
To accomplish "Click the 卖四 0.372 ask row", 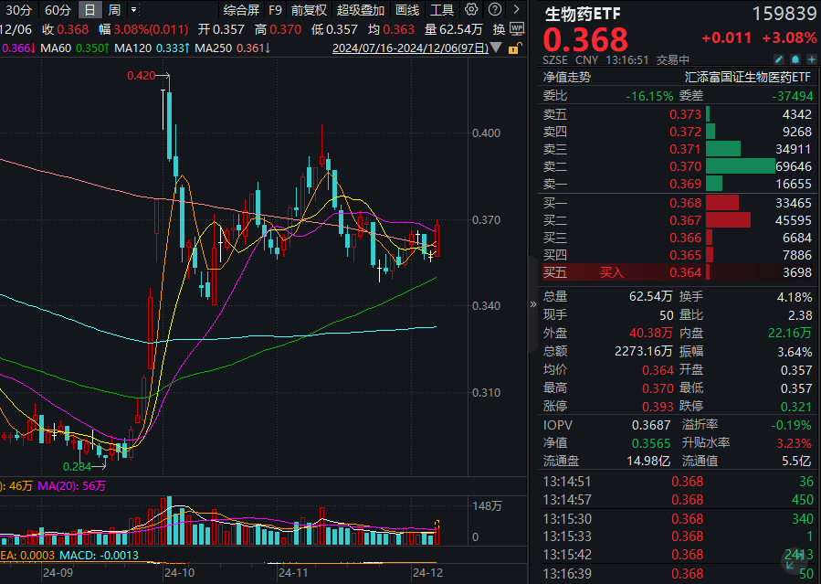I will click(677, 132).
